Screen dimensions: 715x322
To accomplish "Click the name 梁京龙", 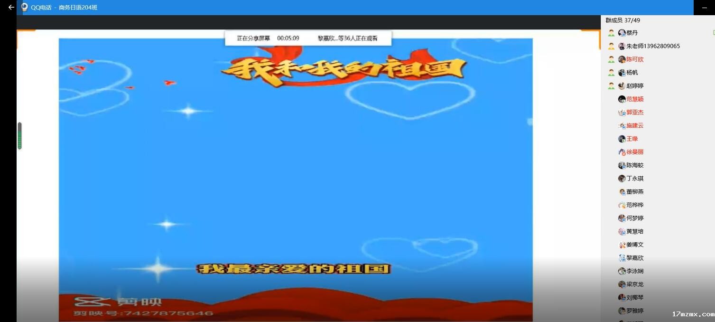I will pos(635,284).
